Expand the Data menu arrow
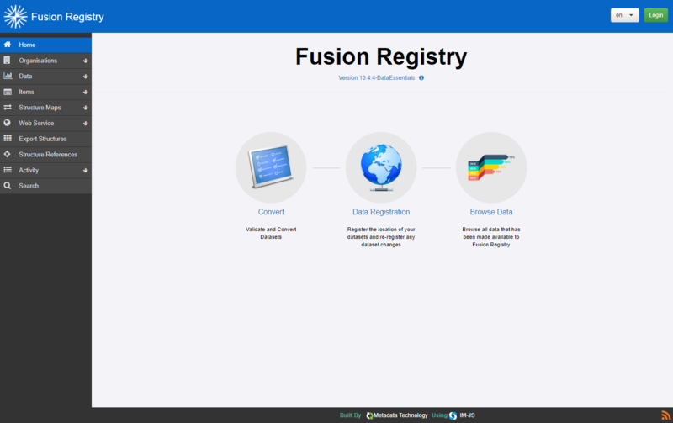673x423 pixels. coord(86,77)
